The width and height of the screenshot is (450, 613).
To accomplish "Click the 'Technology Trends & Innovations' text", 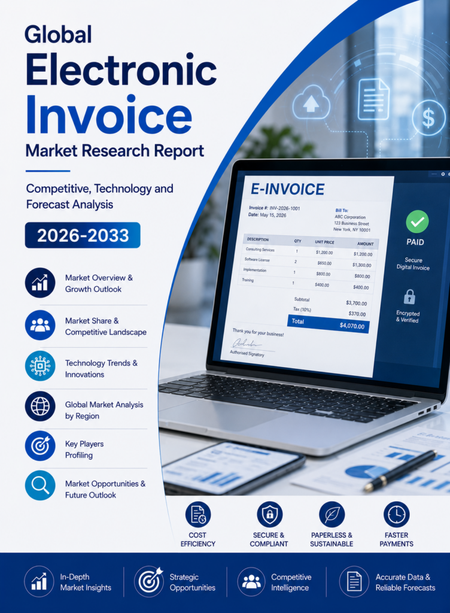I will [x=101, y=369].
